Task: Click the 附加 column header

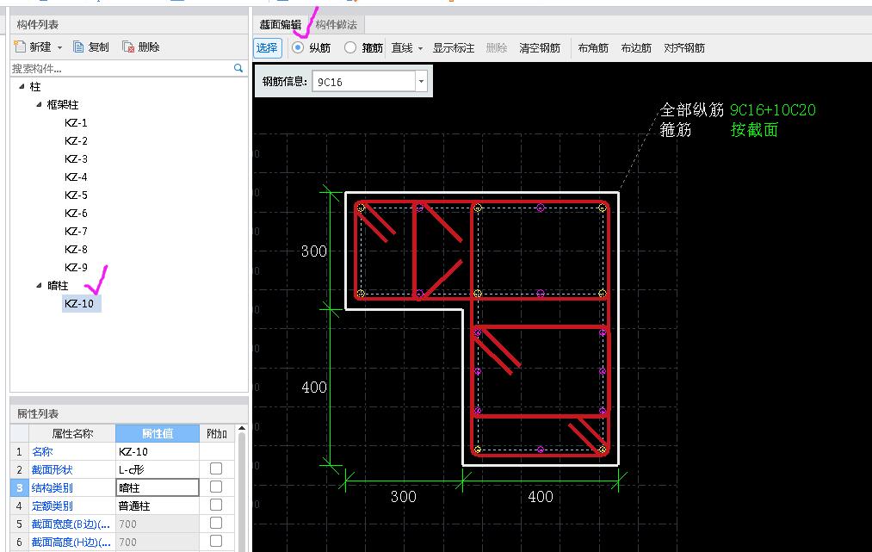Action: coord(216,433)
